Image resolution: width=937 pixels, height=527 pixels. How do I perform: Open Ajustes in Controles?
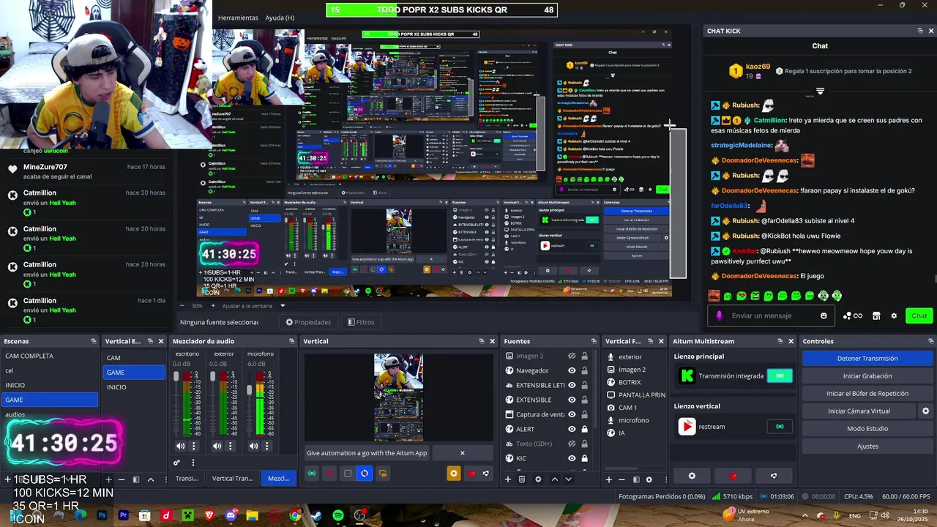[867, 446]
